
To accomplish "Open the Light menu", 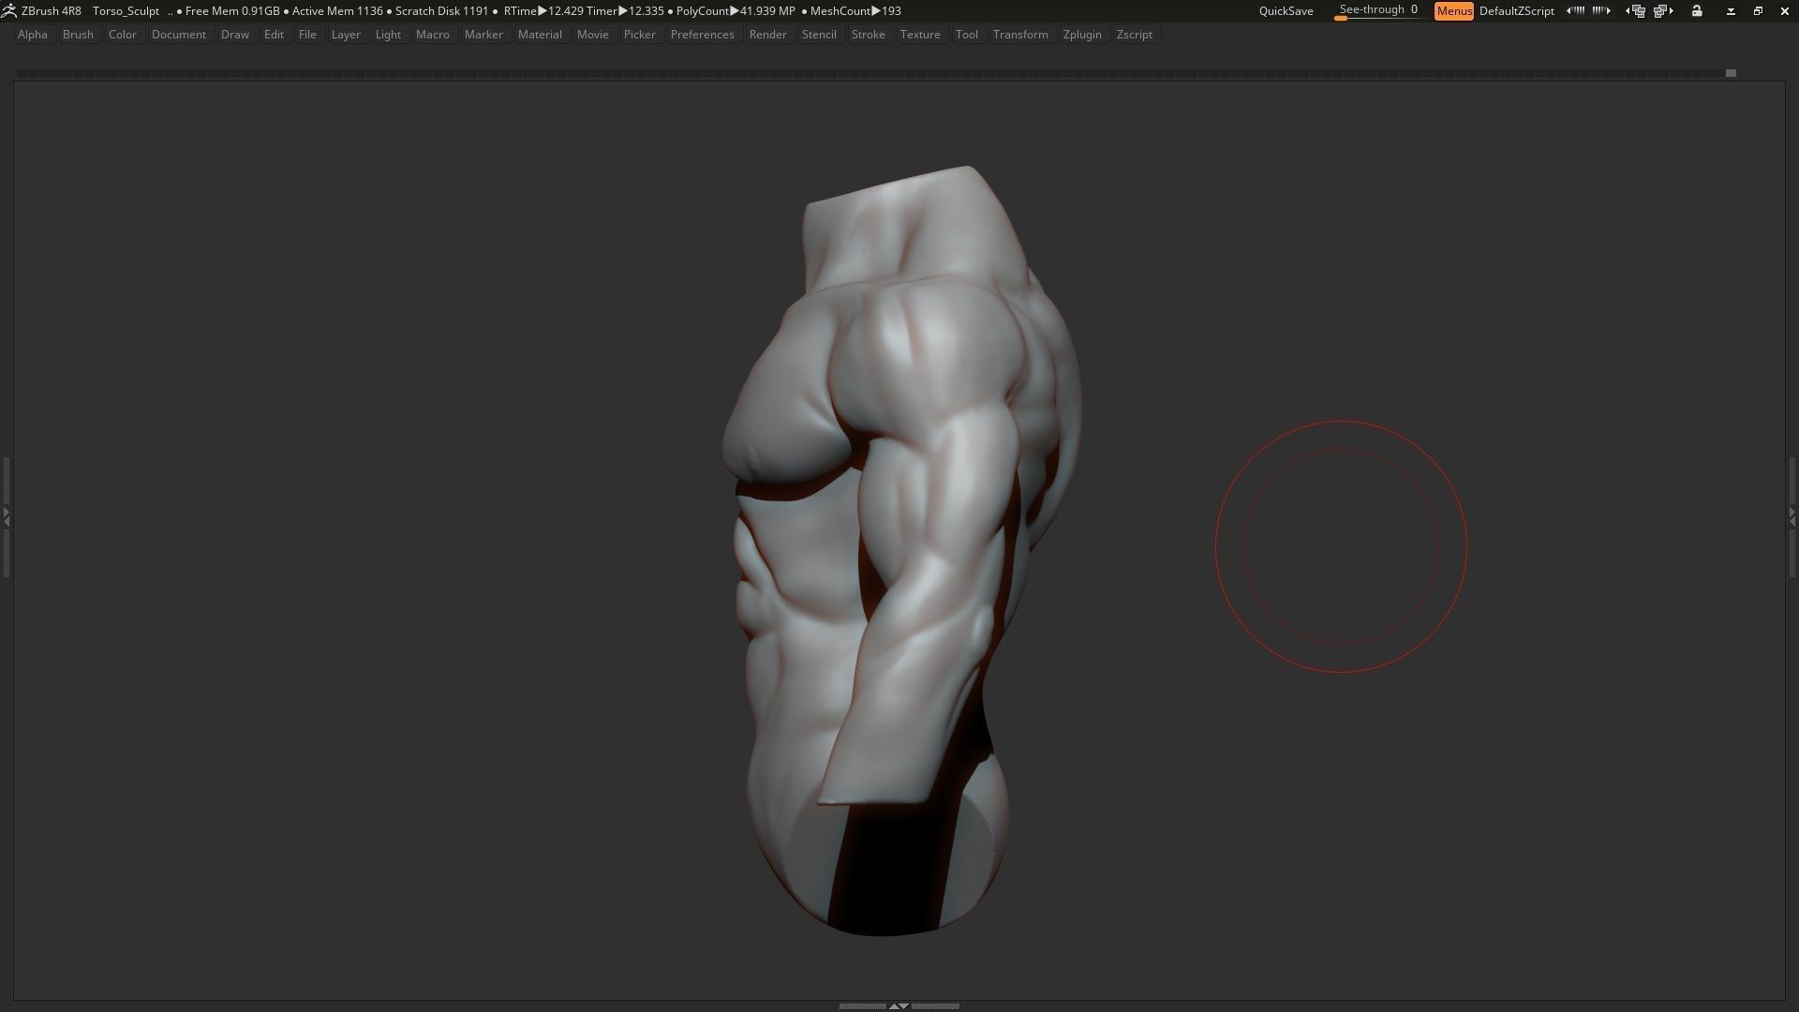I will coord(388,35).
